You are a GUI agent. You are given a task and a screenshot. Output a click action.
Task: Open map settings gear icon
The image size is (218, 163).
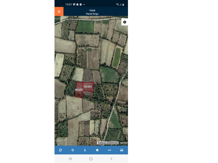[124, 22]
